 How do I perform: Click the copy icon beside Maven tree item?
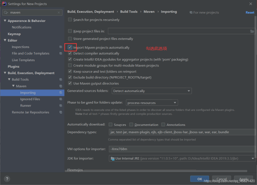click(61, 86)
